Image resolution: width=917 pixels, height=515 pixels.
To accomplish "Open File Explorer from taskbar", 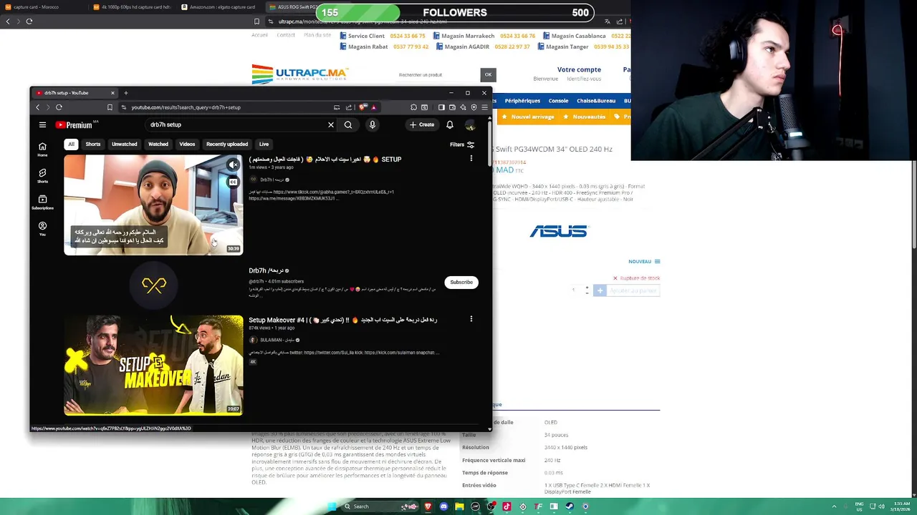I will pyautogui.click(x=459, y=506).
